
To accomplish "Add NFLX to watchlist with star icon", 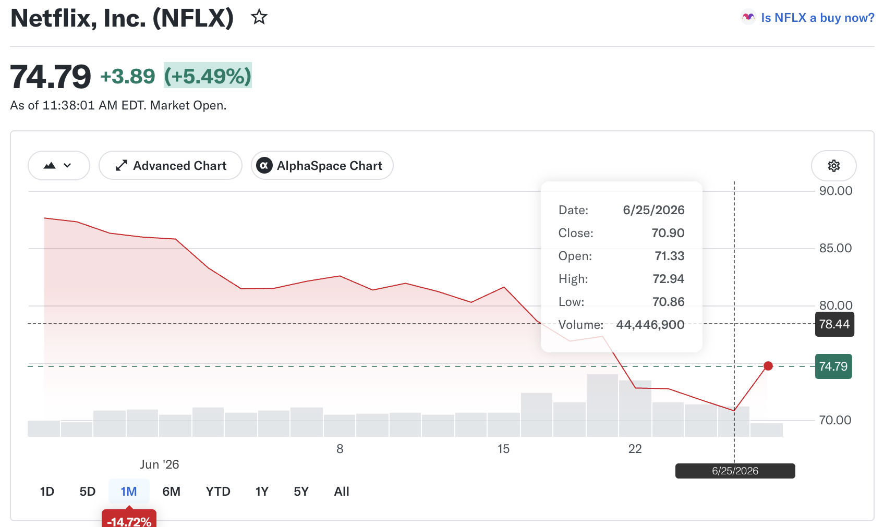I will pos(259,17).
